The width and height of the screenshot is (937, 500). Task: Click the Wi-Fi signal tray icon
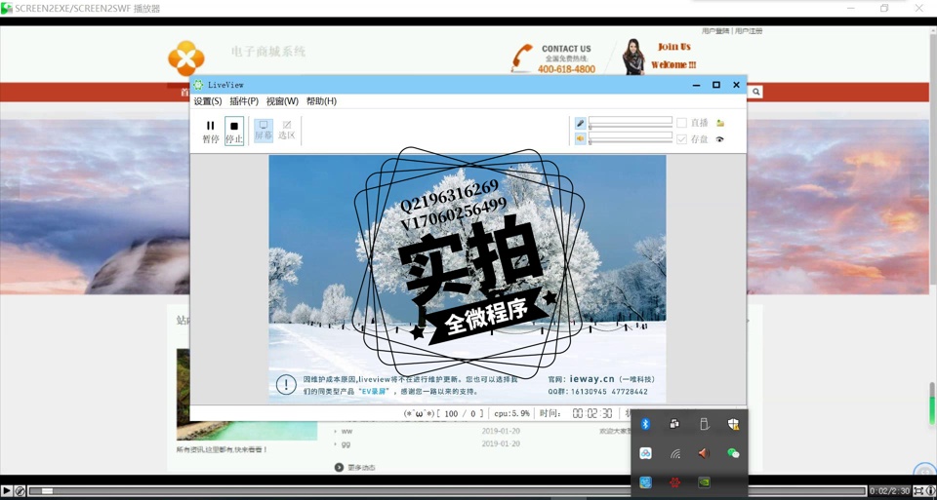(674, 453)
